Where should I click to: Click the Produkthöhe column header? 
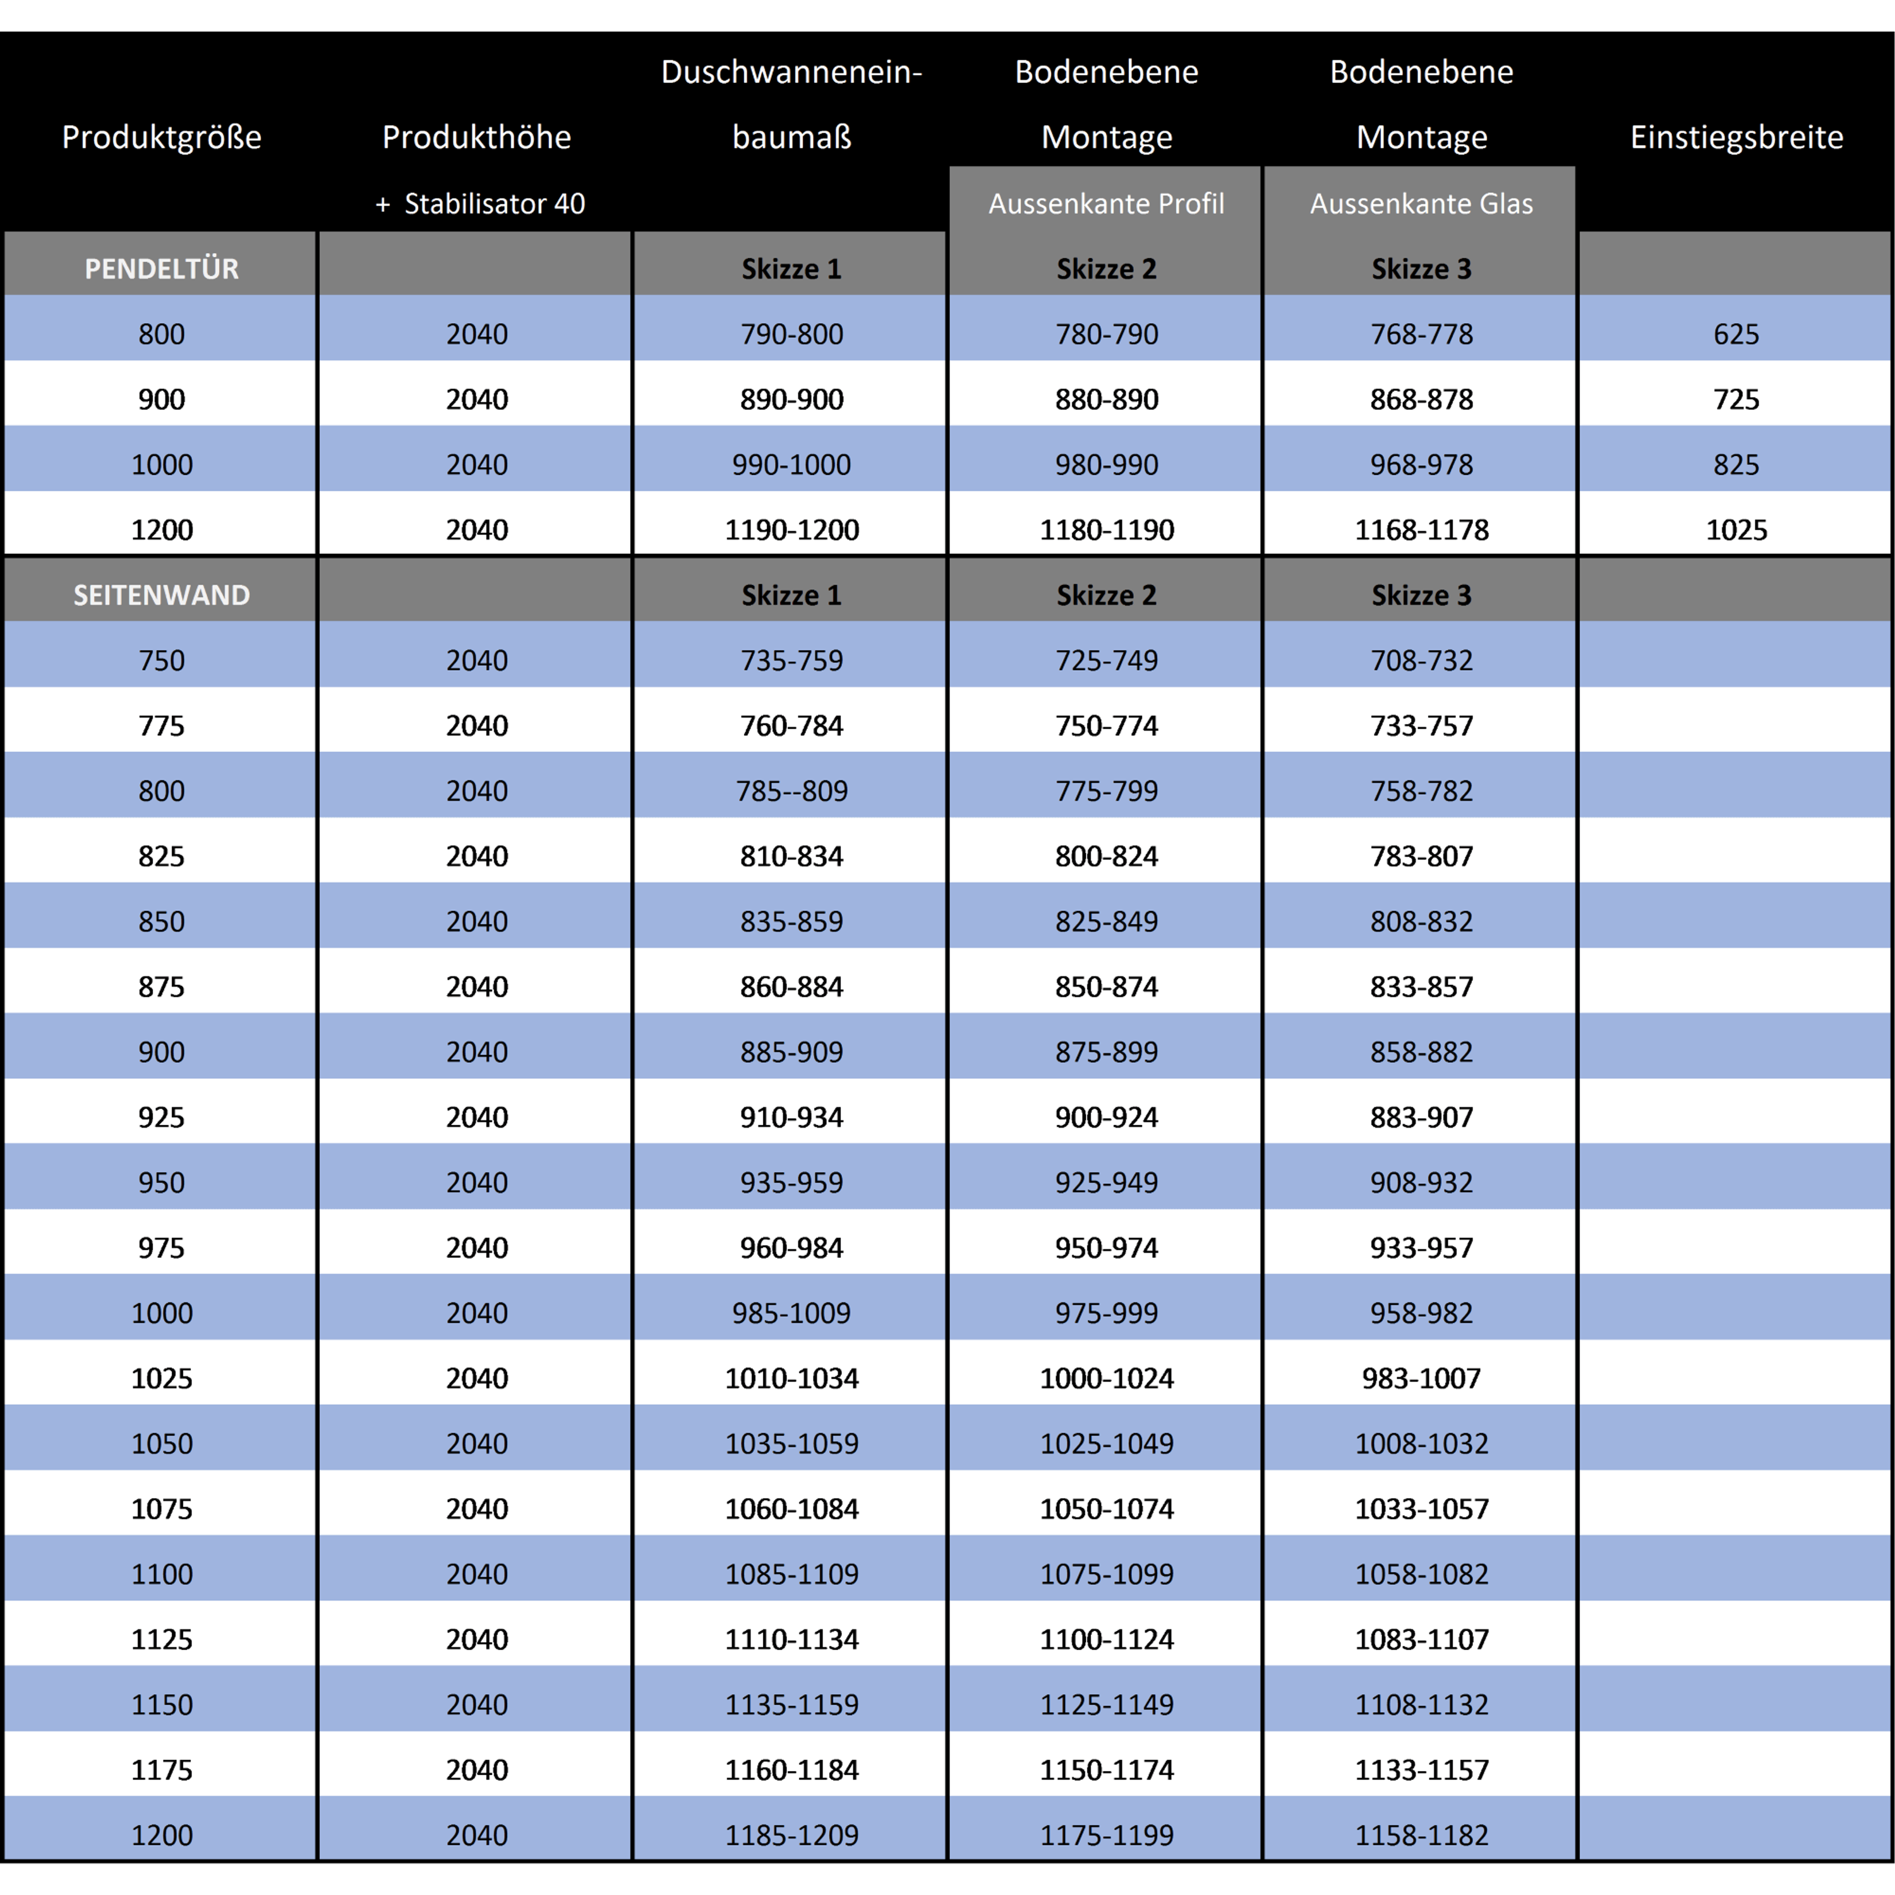(x=477, y=137)
